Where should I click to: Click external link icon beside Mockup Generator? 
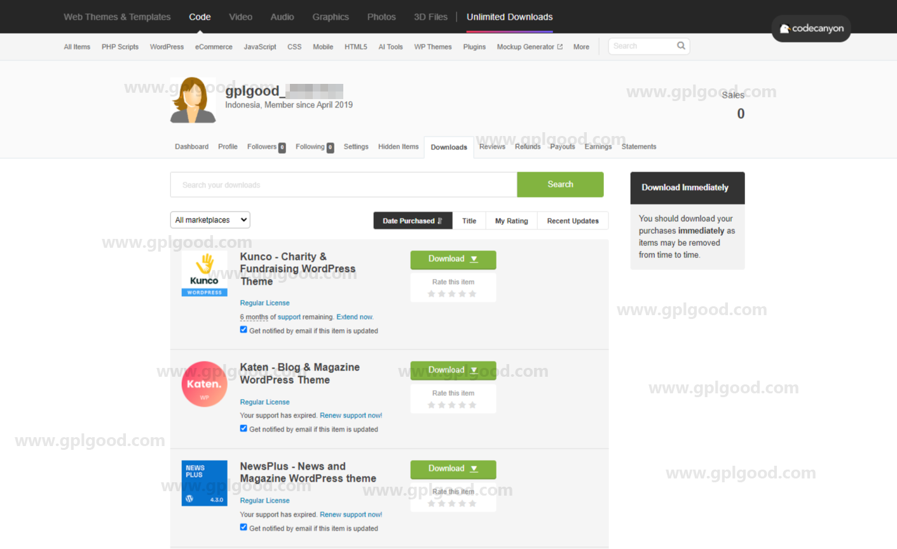[x=559, y=47]
